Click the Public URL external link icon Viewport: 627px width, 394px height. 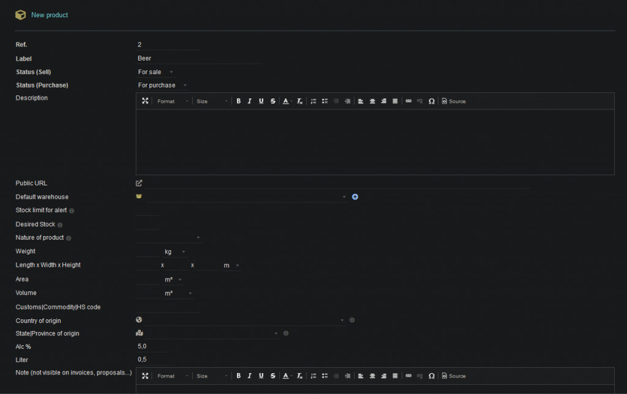coord(139,183)
